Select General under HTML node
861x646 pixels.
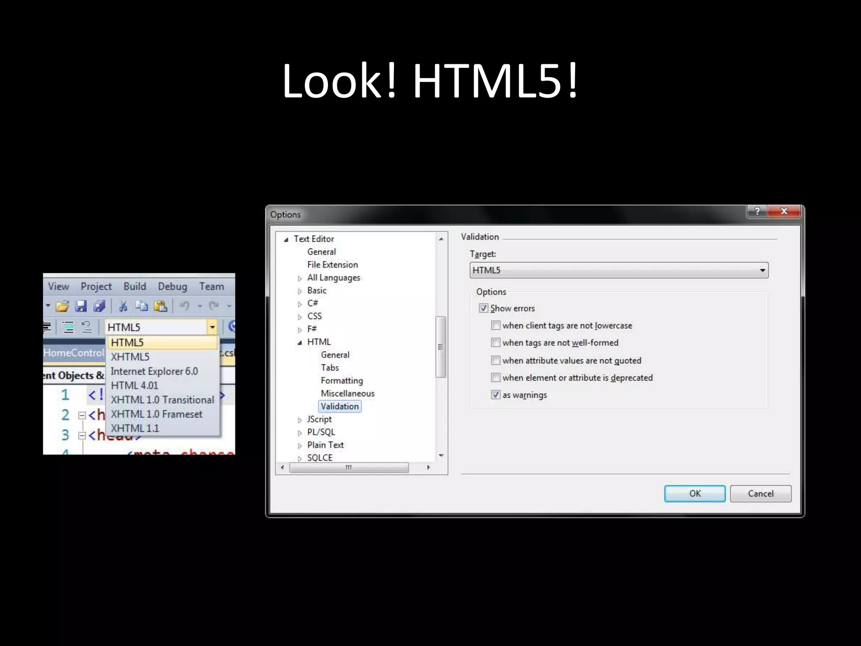[x=335, y=355]
